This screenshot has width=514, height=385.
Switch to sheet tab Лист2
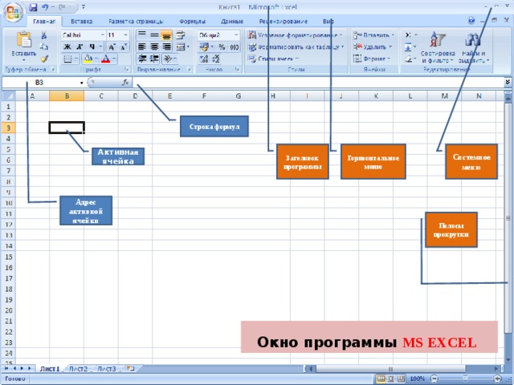(x=79, y=369)
